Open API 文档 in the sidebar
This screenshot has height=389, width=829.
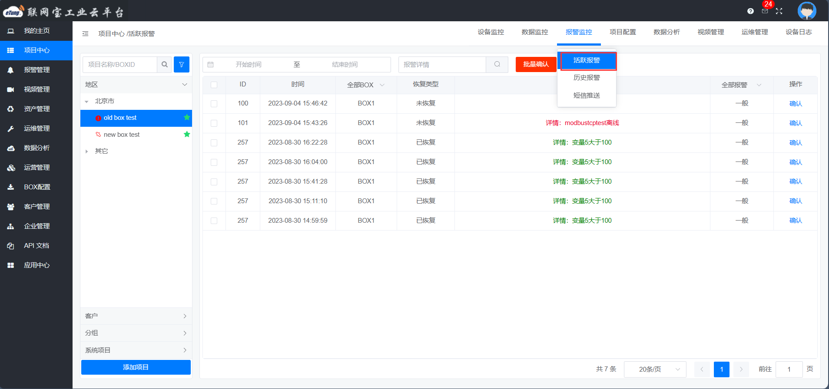click(36, 246)
